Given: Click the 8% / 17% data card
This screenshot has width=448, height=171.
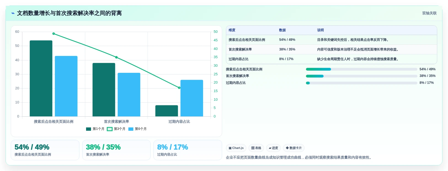Looking at the screenshot, I should pyautogui.click(x=188, y=150).
